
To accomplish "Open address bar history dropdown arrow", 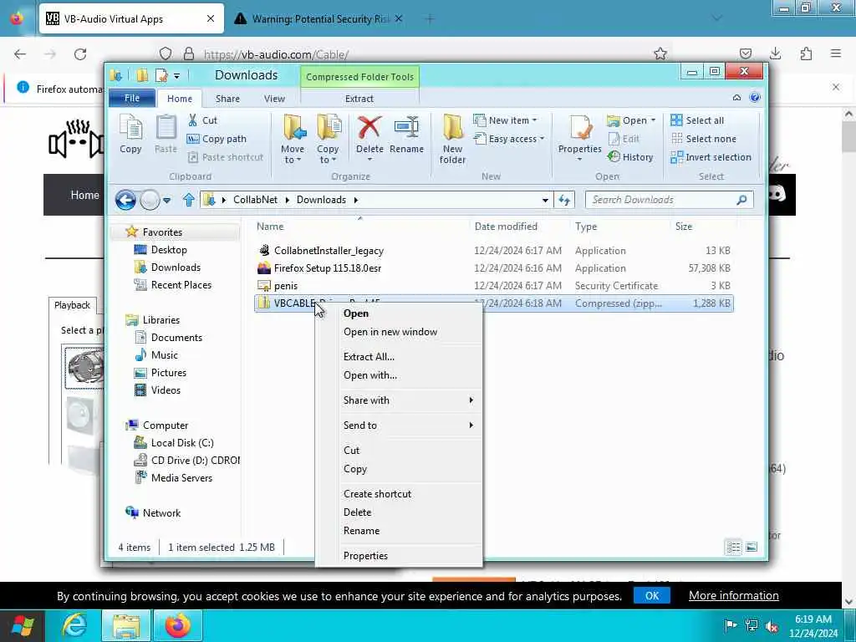I will pyautogui.click(x=545, y=201).
